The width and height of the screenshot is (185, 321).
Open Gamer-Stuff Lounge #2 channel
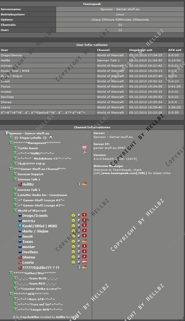[41, 205]
